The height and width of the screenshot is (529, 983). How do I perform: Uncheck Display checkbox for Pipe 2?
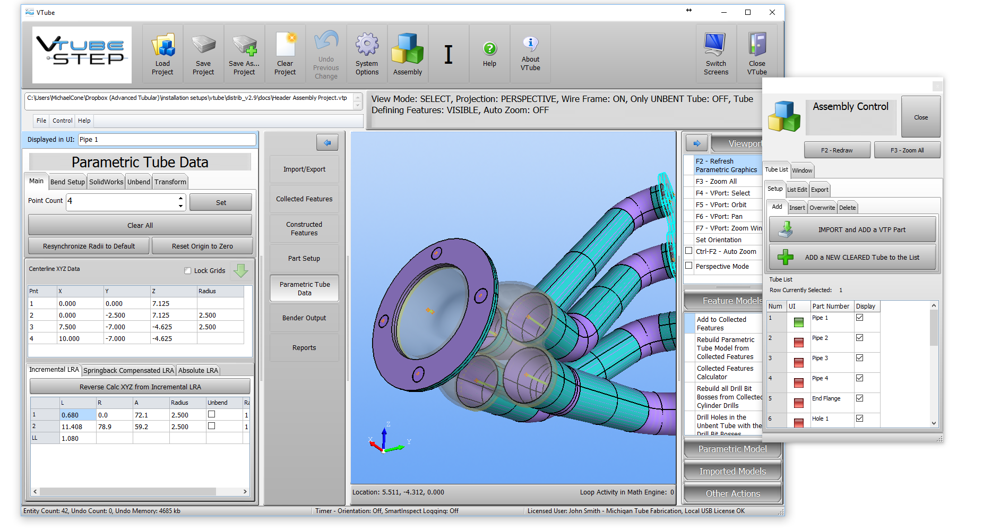coord(859,338)
